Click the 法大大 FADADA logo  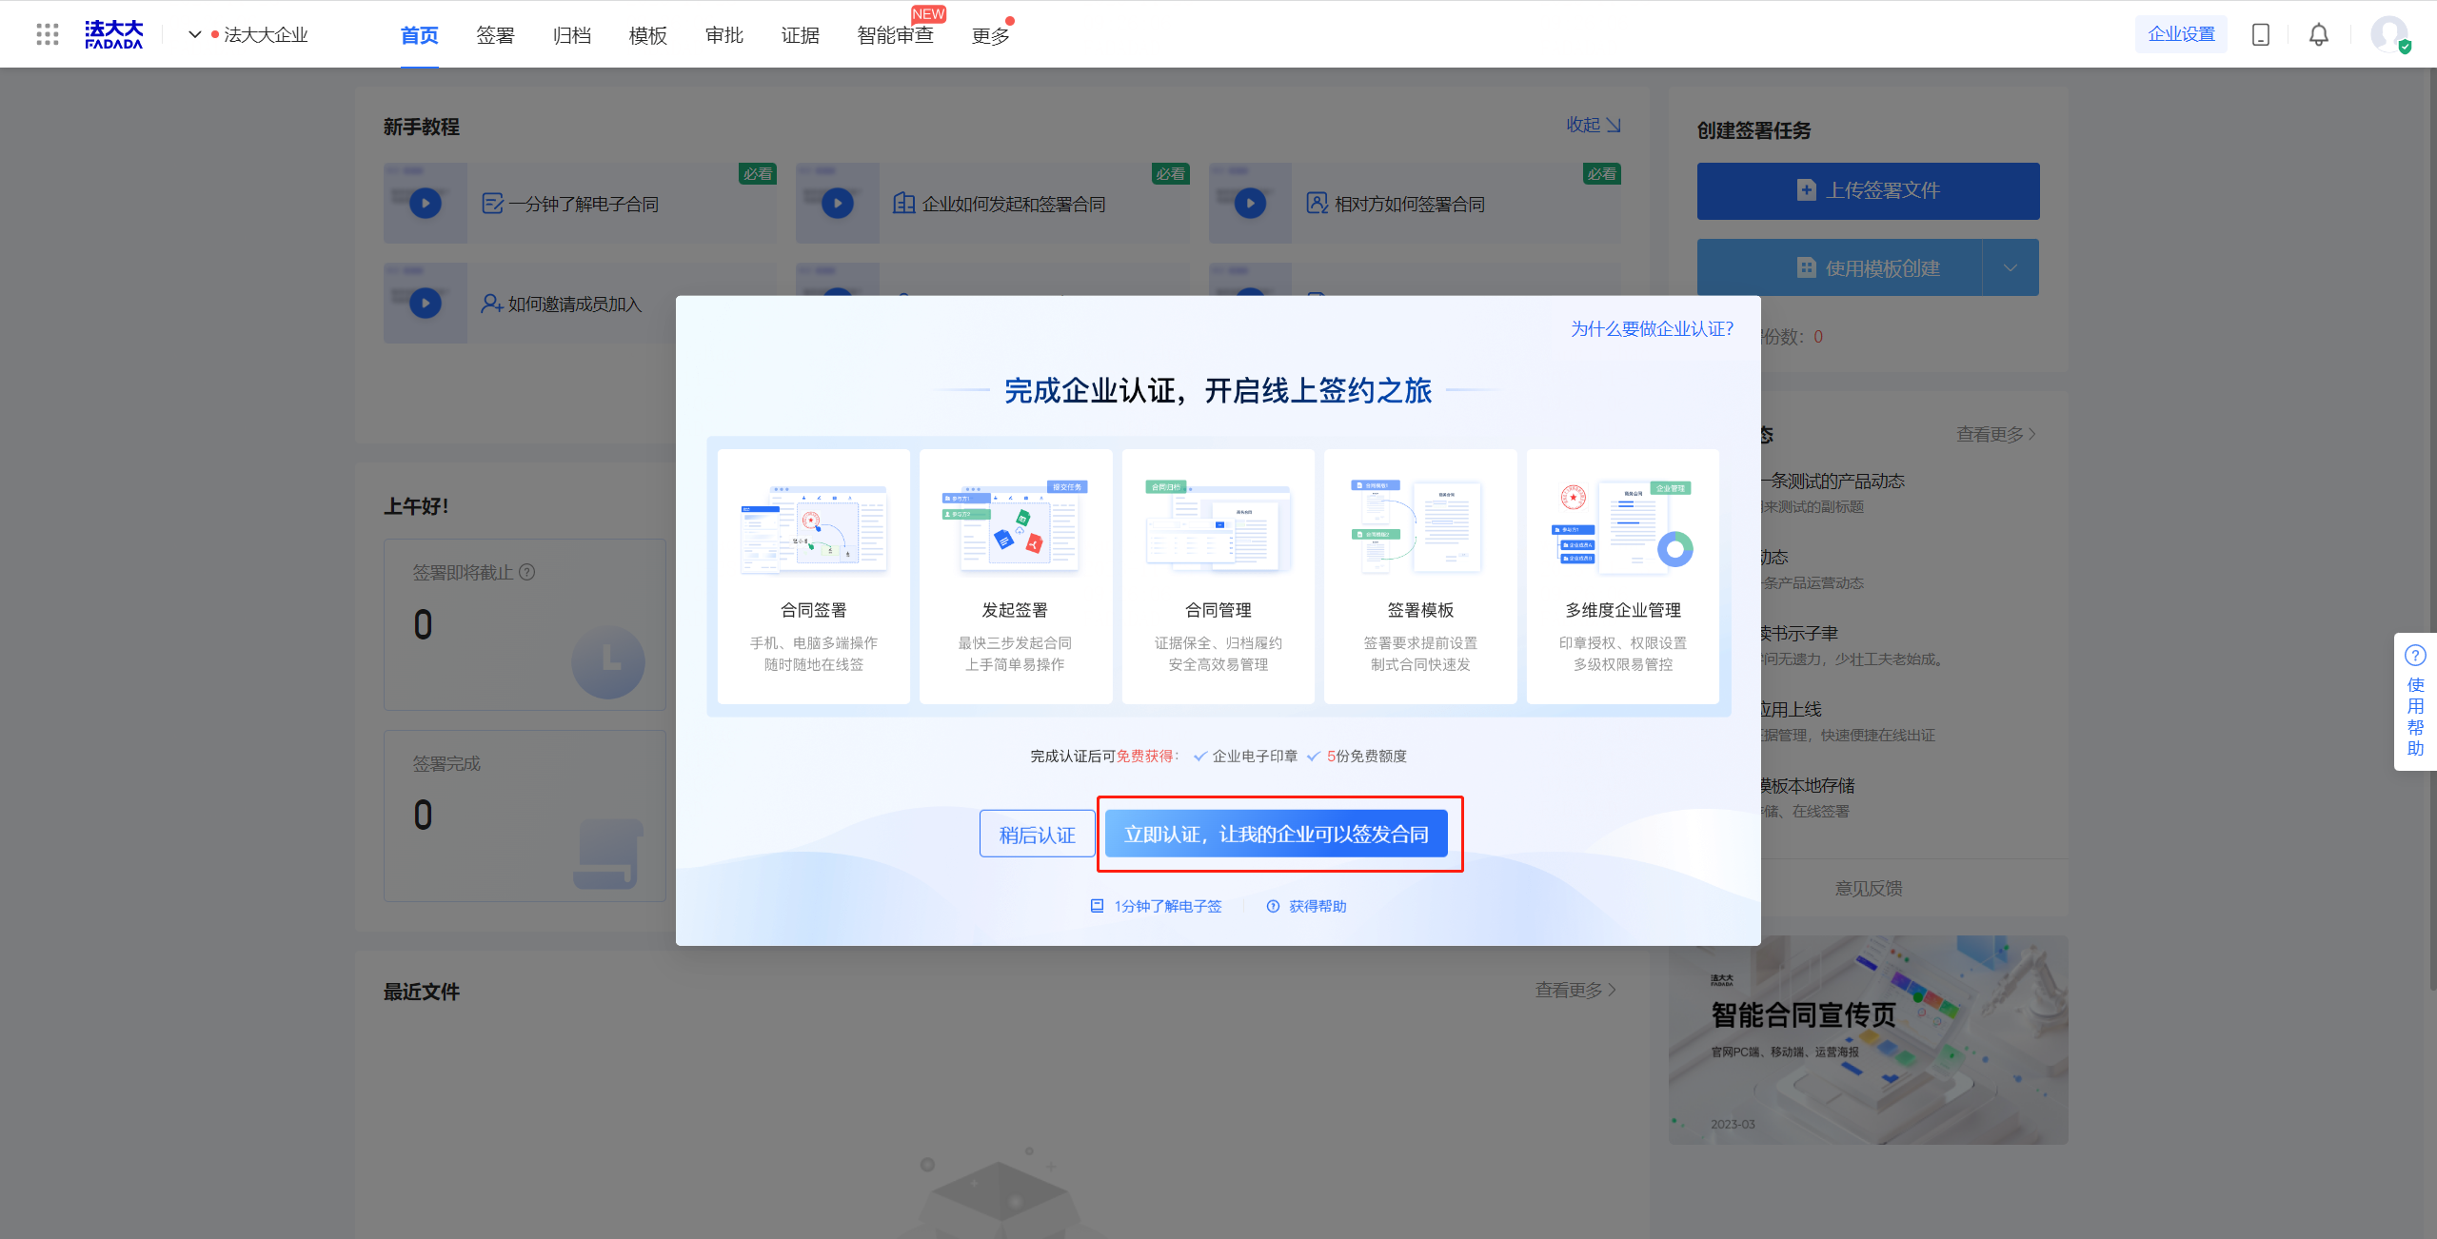click(x=113, y=34)
